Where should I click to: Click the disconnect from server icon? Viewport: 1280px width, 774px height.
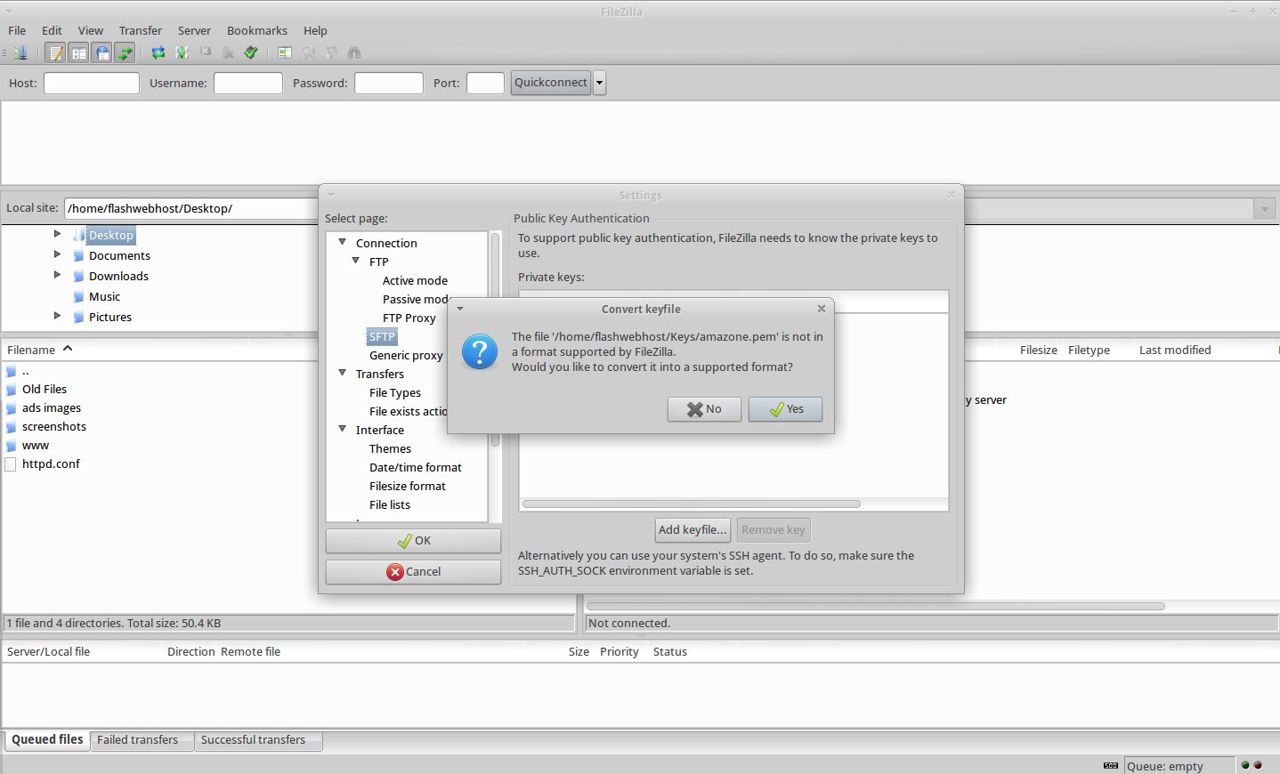[x=228, y=52]
